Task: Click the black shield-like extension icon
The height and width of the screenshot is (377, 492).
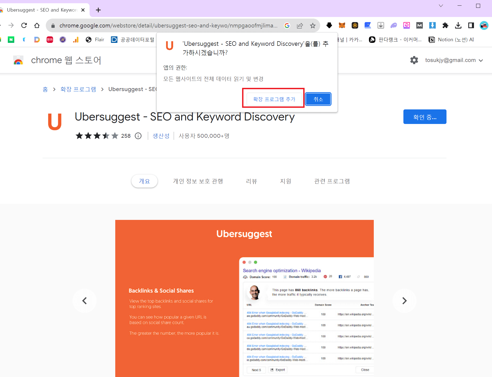Action: click(329, 25)
